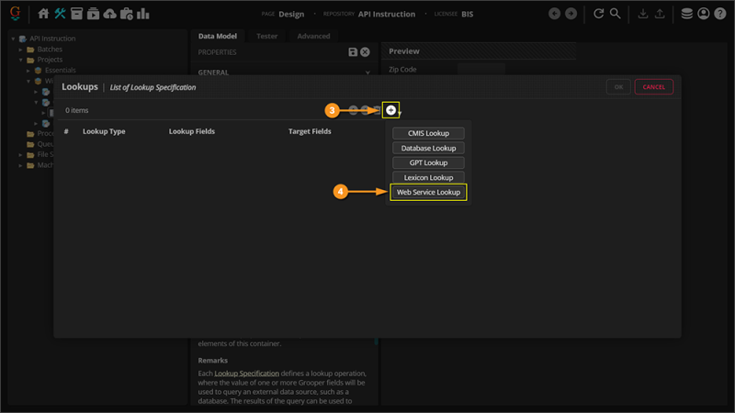Open the user account icon
Image resolution: width=735 pixels, height=413 pixels.
[x=703, y=14]
